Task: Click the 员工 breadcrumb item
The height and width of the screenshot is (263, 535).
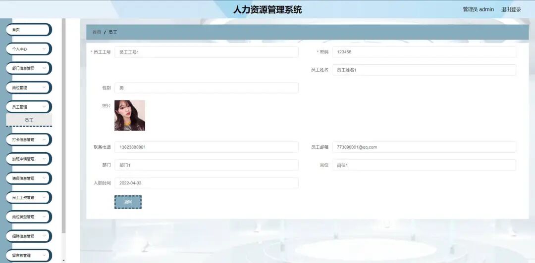Action: (x=113, y=32)
